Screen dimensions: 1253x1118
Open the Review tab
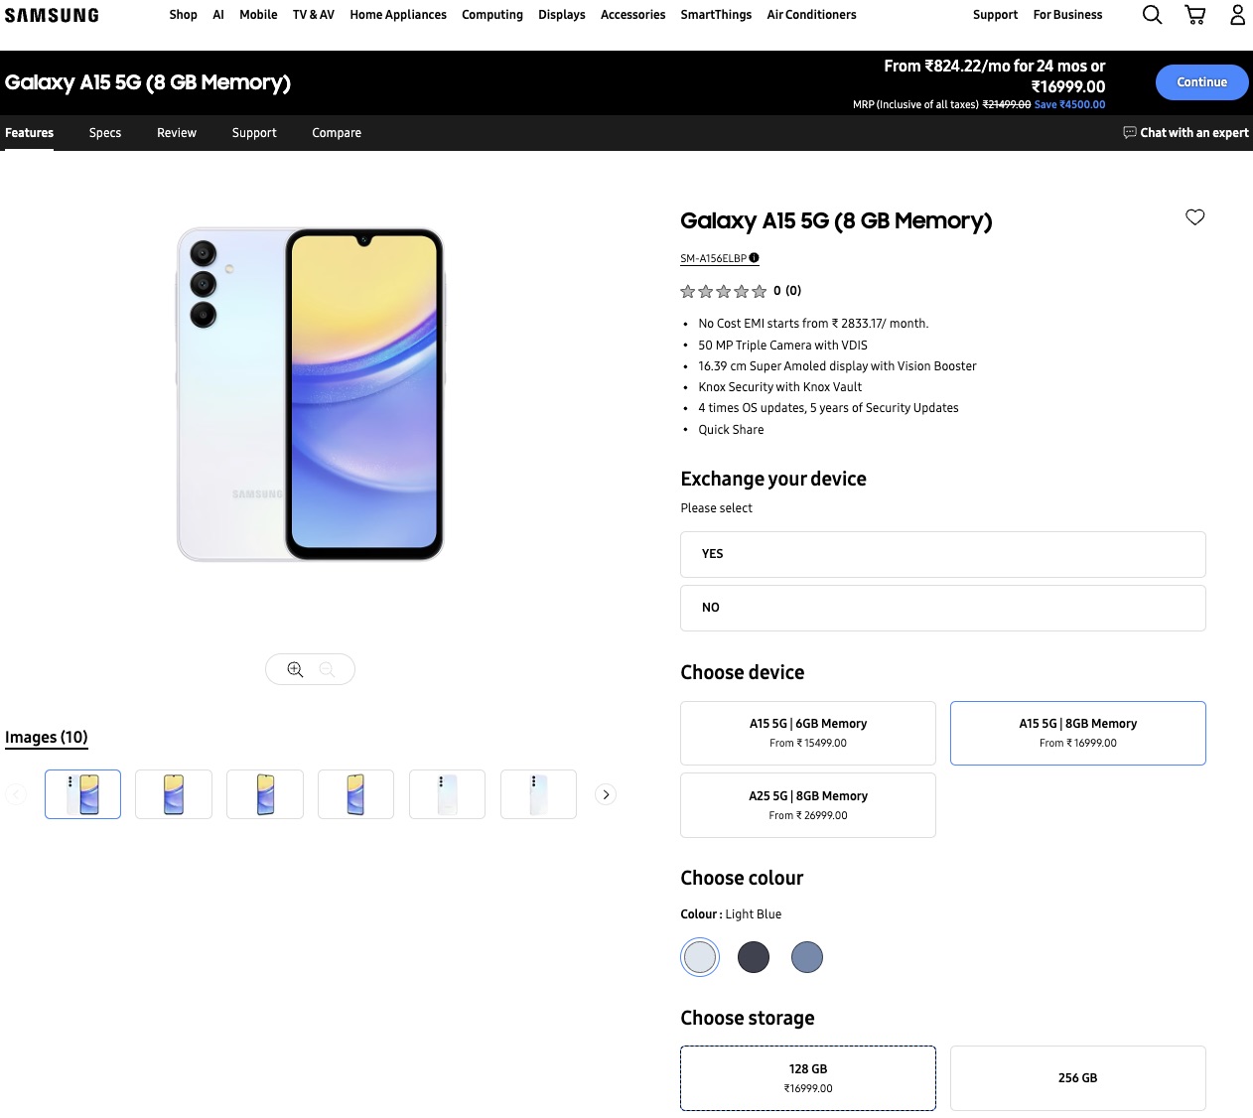pos(177,133)
